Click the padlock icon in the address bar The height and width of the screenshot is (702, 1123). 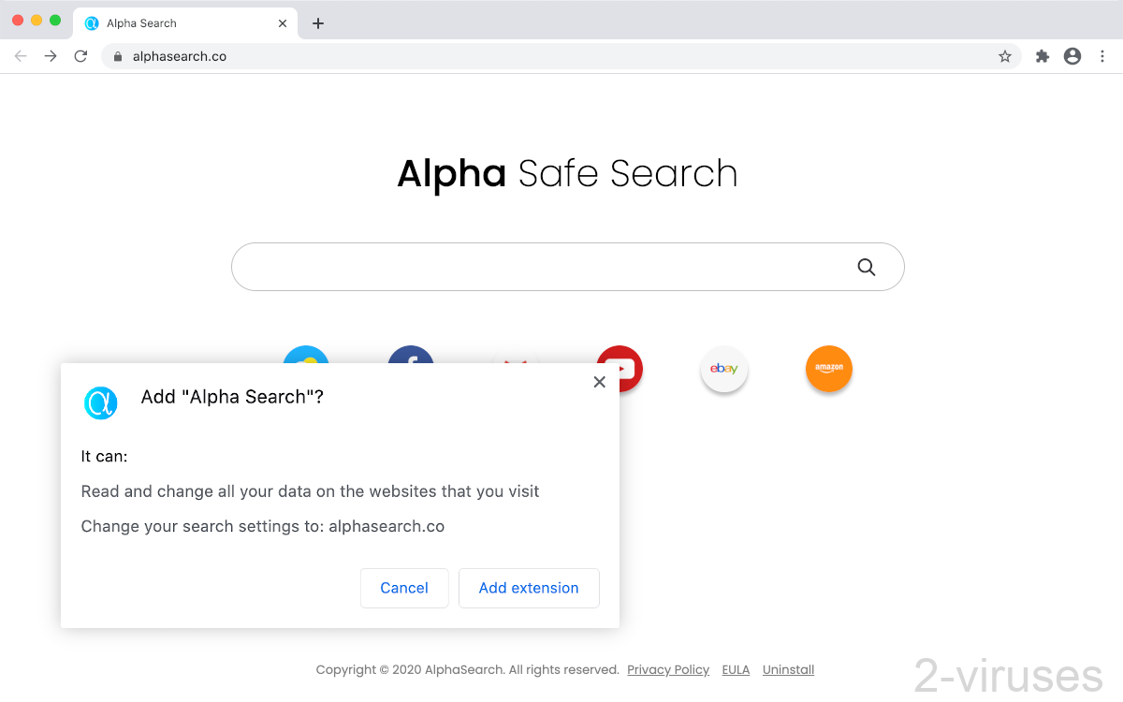[117, 56]
